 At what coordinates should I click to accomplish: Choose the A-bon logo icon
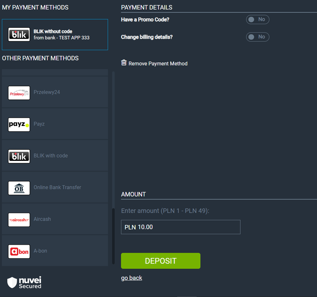[x=19, y=252]
